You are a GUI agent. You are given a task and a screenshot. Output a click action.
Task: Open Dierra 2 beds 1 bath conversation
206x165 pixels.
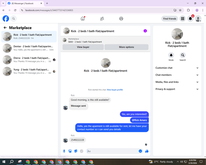pyautogui.click(x=29, y=60)
